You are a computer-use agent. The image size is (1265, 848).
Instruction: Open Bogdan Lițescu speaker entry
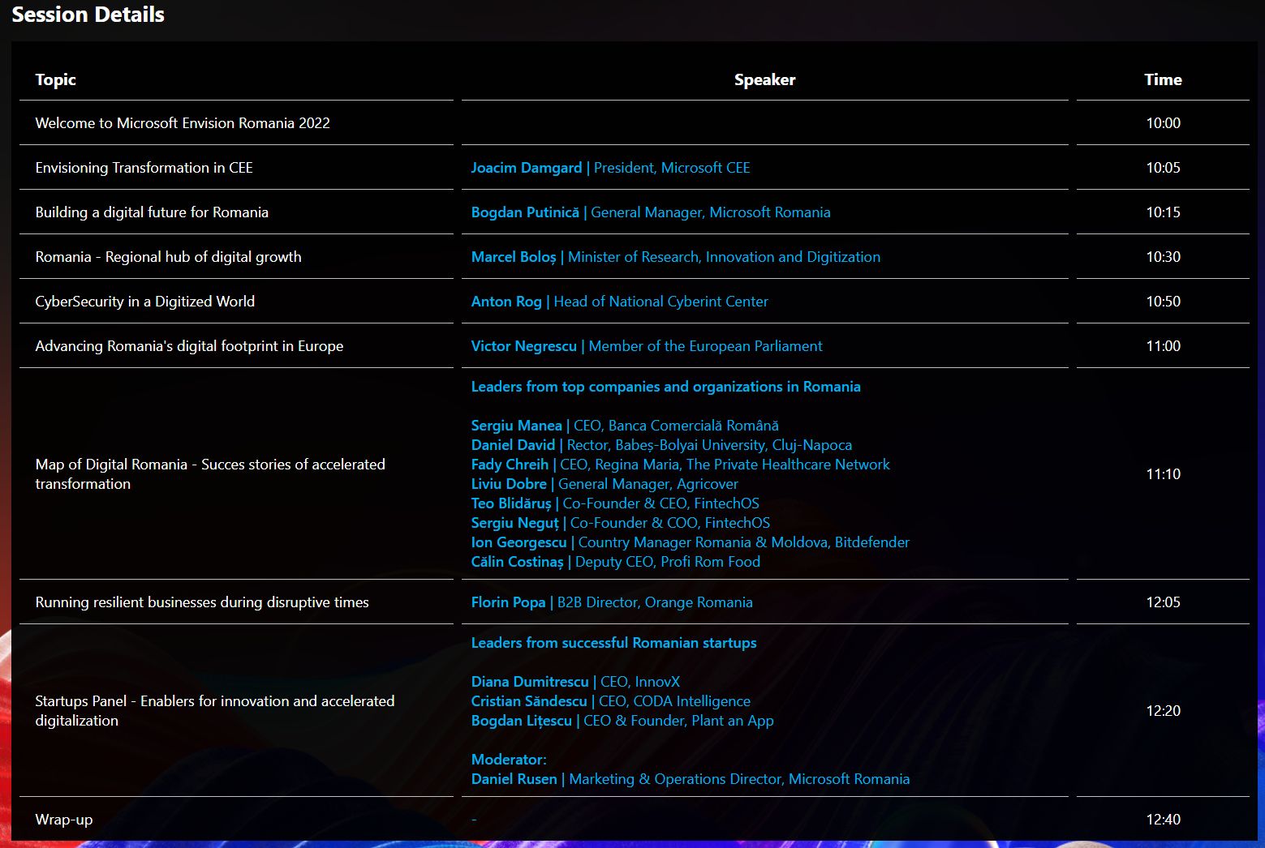622,721
